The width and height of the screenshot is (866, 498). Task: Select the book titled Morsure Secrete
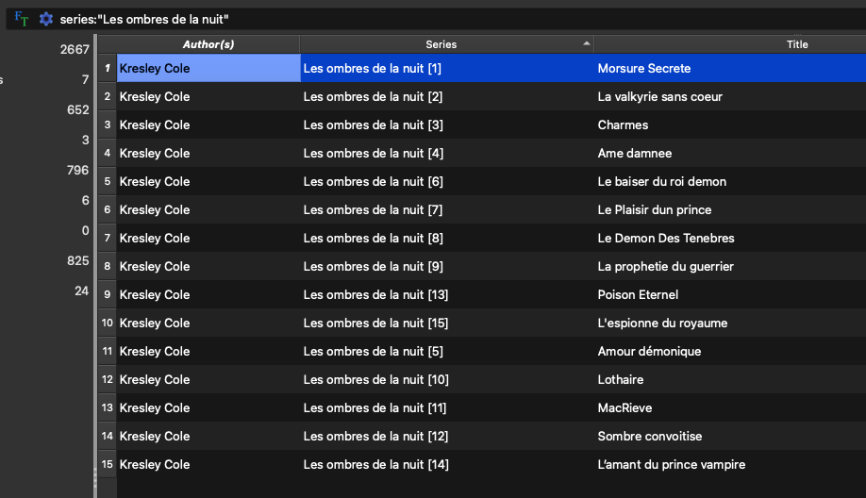(x=644, y=68)
